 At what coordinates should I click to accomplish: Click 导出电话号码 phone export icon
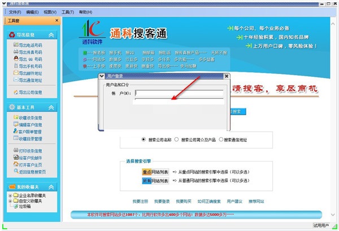(x=16, y=45)
